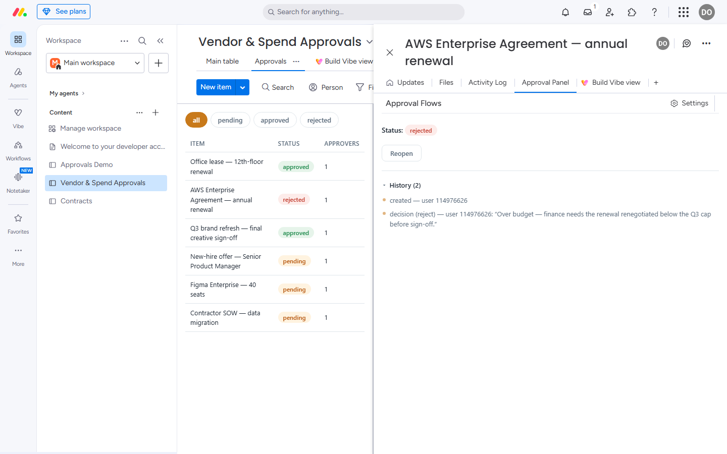
Task: Open the Main workspace dropdown
Action: (x=95, y=63)
